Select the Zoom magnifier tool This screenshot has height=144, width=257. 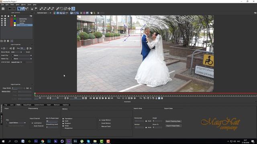(36, 9)
